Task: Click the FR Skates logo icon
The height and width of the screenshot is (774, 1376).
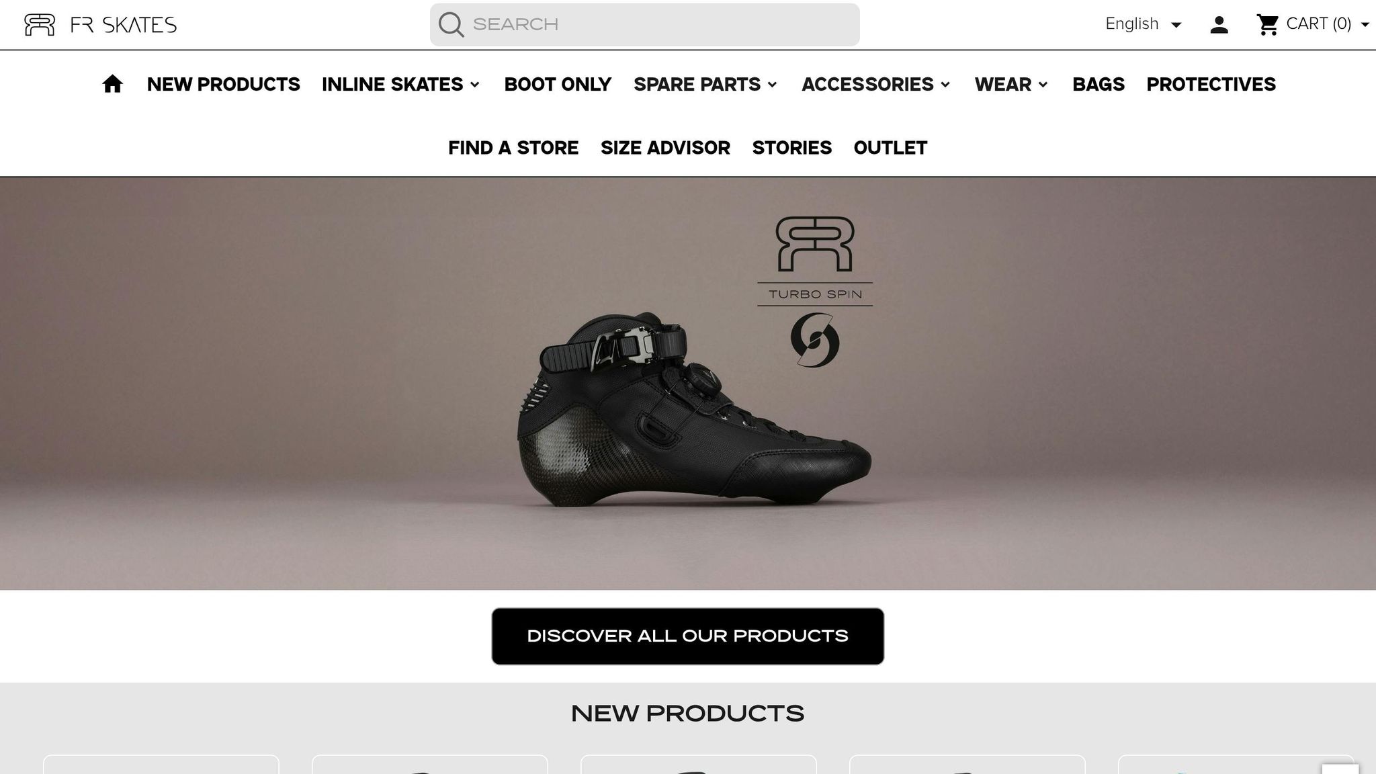Action: tap(39, 25)
